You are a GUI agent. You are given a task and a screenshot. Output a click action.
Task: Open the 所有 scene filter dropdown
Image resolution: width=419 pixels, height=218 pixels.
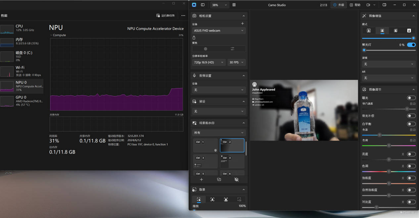tap(219, 133)
